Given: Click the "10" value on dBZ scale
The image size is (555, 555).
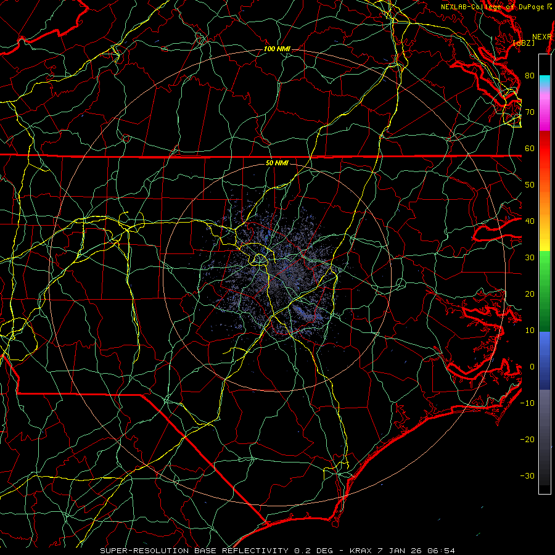Looking at the screenshot, I should [530, 331].
